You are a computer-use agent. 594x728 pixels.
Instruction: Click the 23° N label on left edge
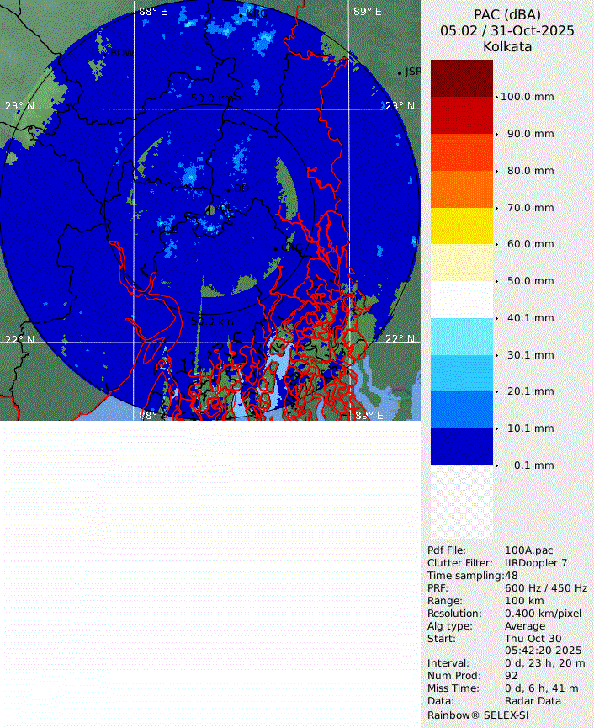[20, 106]
